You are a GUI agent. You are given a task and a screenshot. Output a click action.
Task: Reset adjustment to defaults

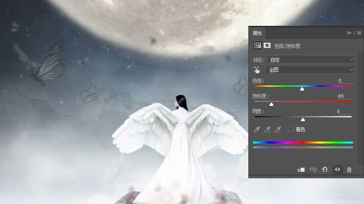[324, 170]
